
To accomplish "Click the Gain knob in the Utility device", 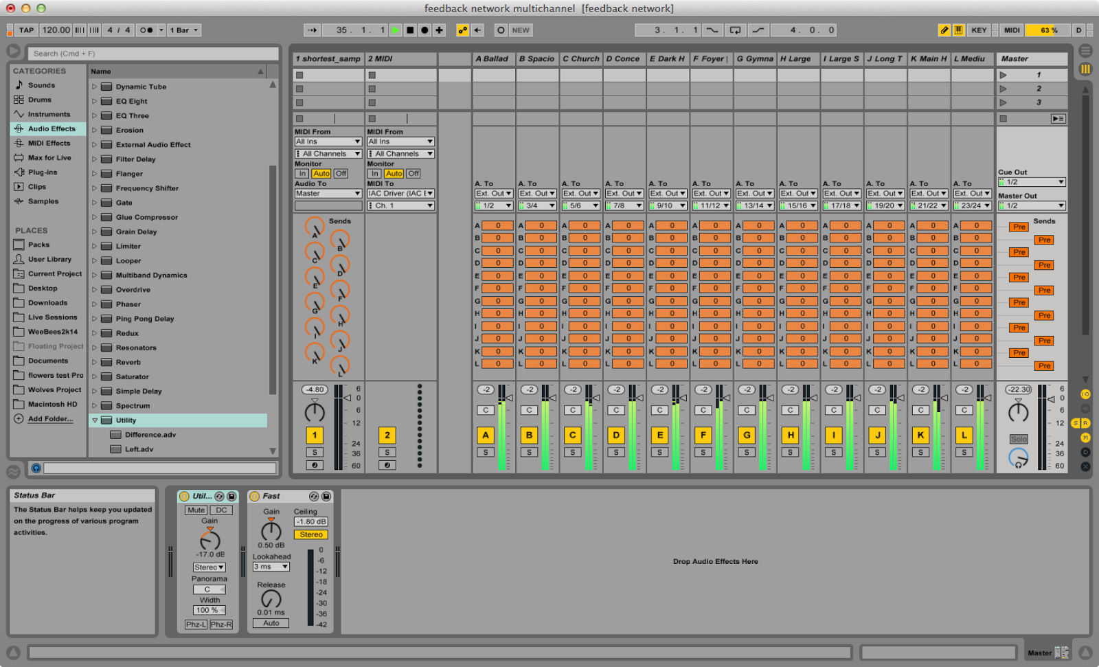I will [209, 539].
